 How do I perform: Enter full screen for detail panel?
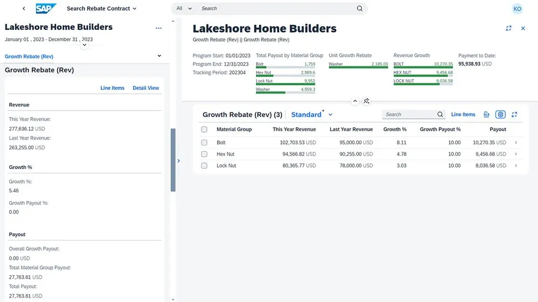[509, 28]
